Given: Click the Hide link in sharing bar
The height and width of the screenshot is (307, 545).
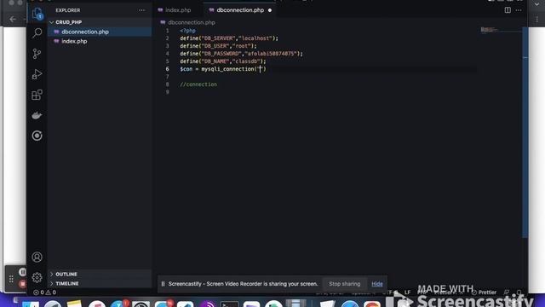Looking at the screenshot, I should click(377, 284).
